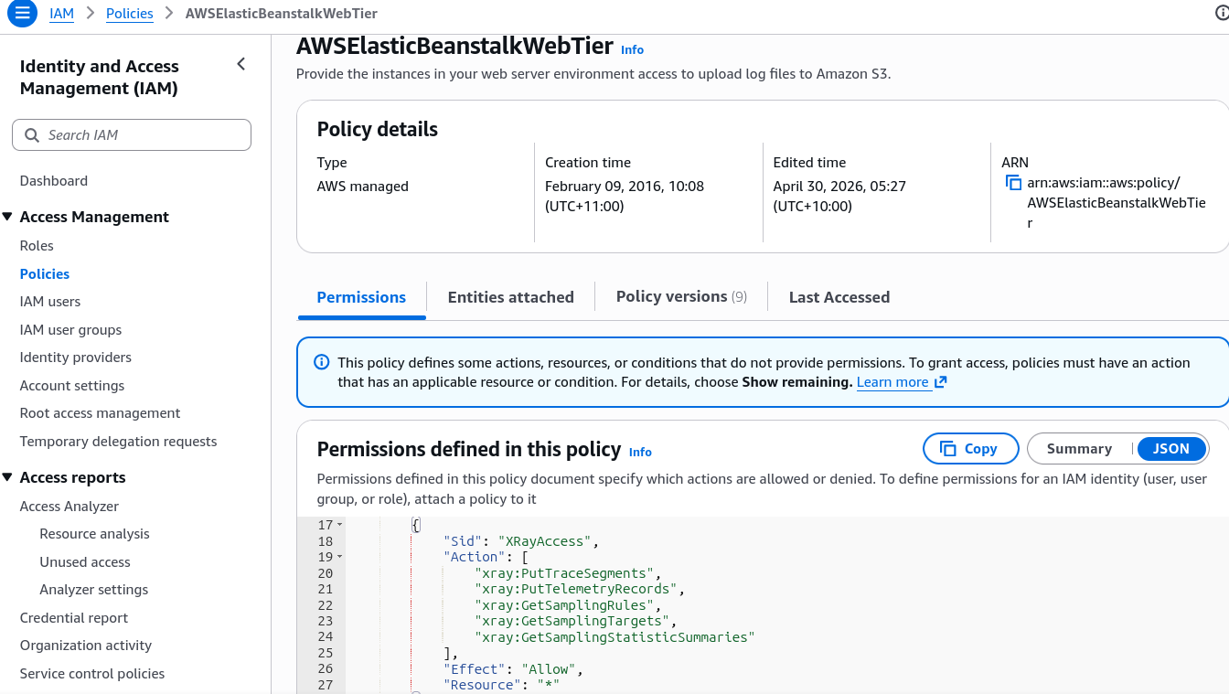Fold the JSON block at line 17

click(340, 526)
